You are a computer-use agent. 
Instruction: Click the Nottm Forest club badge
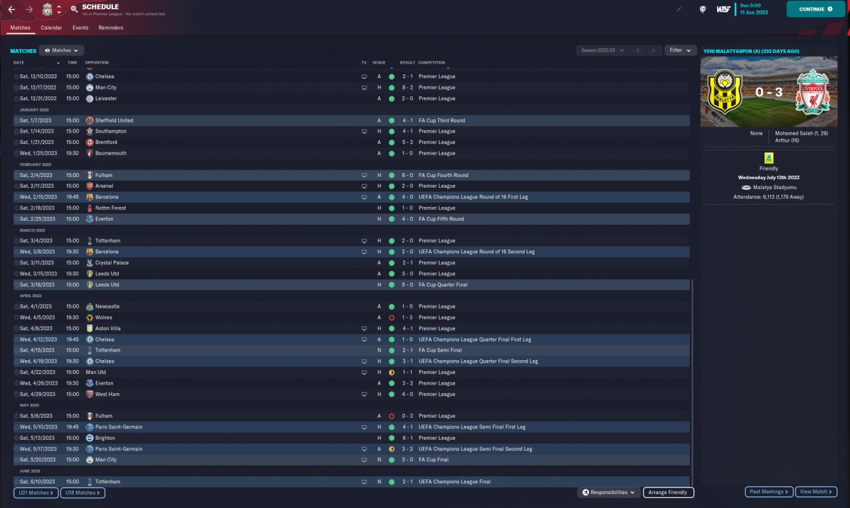click(x=90, y=208)
